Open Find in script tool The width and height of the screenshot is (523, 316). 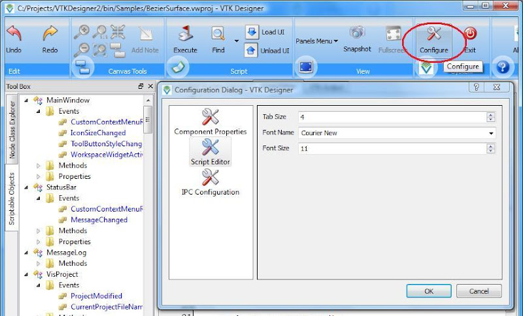[x=218, y=34]
